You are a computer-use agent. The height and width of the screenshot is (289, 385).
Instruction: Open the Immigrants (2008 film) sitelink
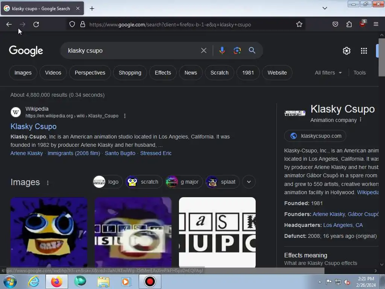(x=74, y=153)
